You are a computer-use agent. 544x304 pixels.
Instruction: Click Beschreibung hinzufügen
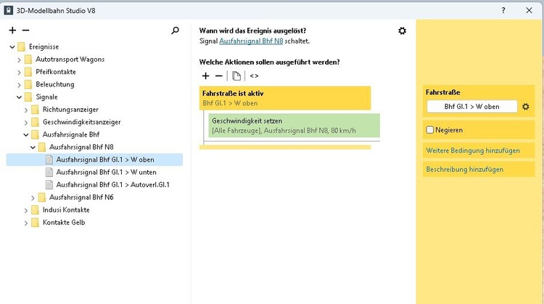(x=464, y=169)
